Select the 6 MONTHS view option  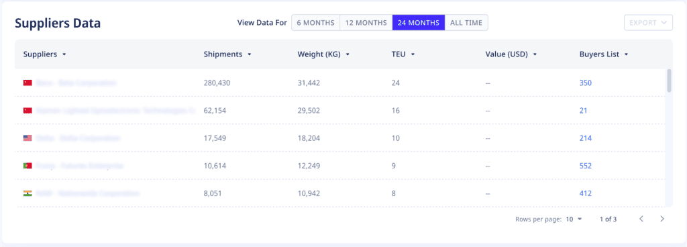(316, 23)
